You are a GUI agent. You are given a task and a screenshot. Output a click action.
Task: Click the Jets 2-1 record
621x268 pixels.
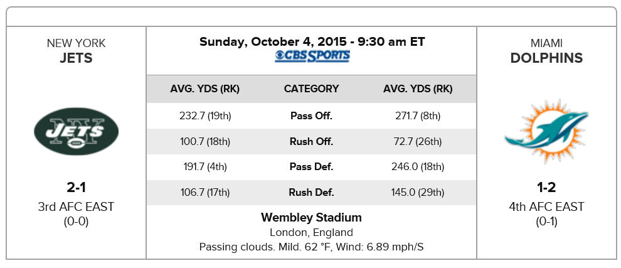(76, 187)
